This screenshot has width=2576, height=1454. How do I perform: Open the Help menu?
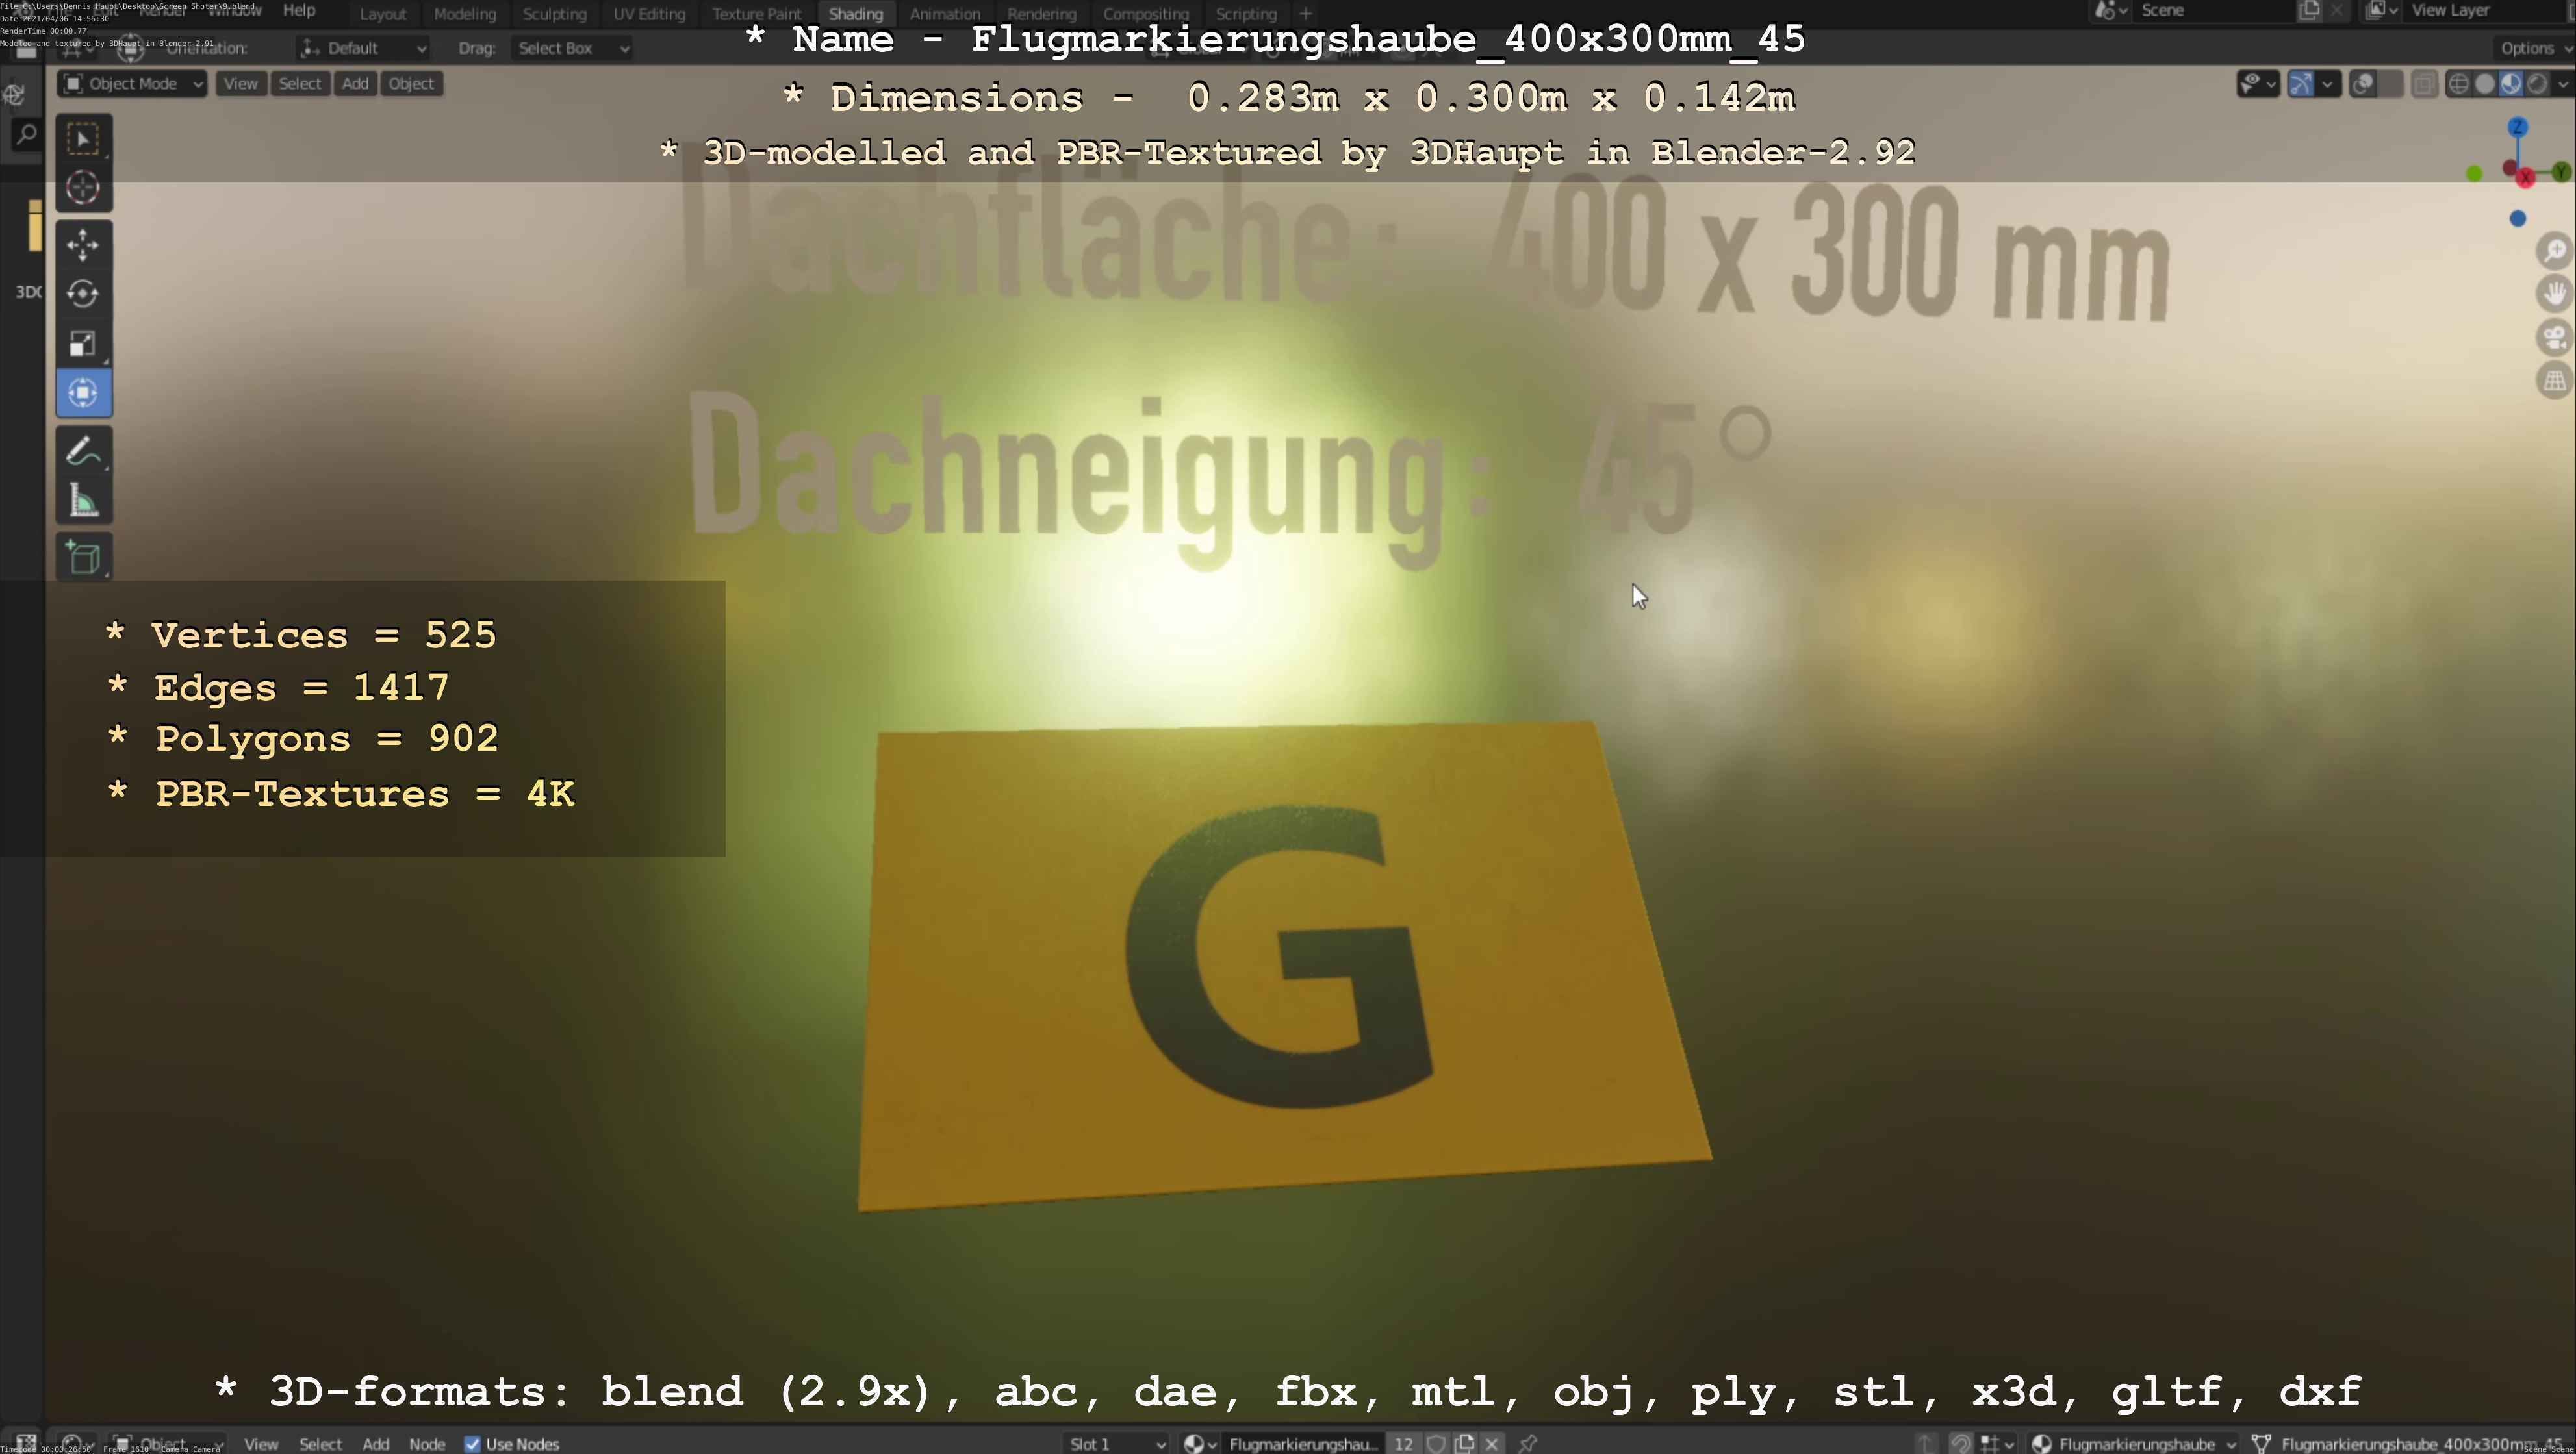299,10
